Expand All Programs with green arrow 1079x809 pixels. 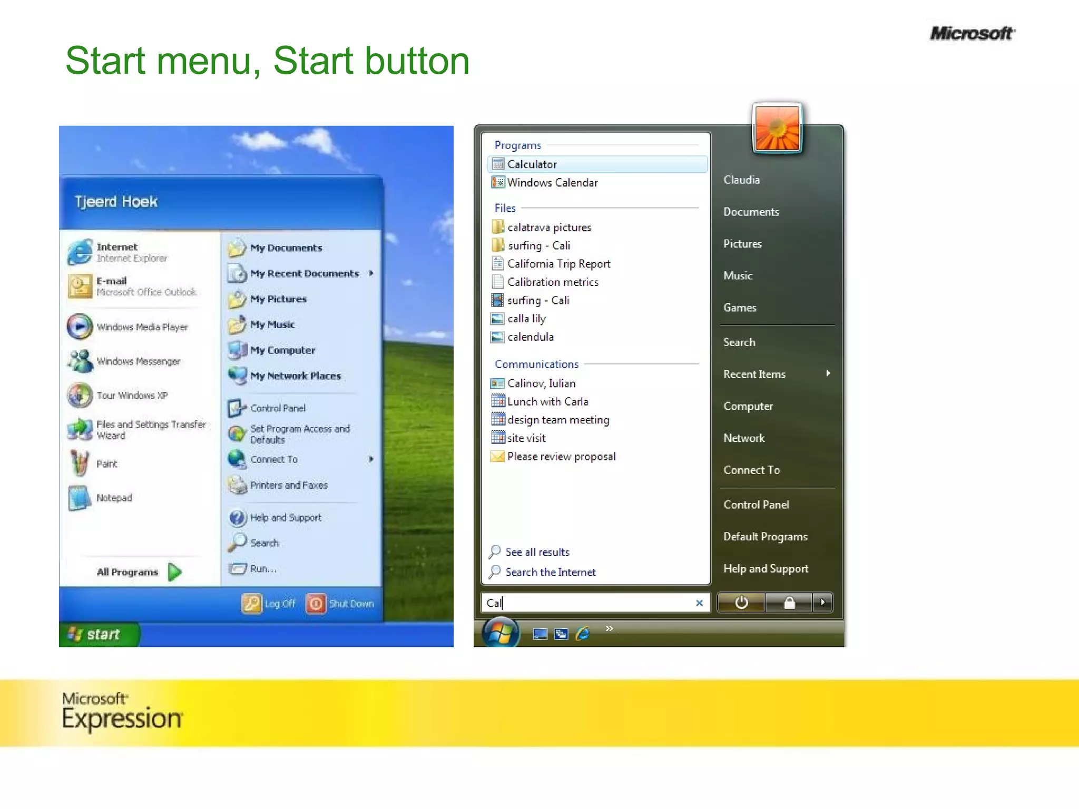click(x=175, y=572)
